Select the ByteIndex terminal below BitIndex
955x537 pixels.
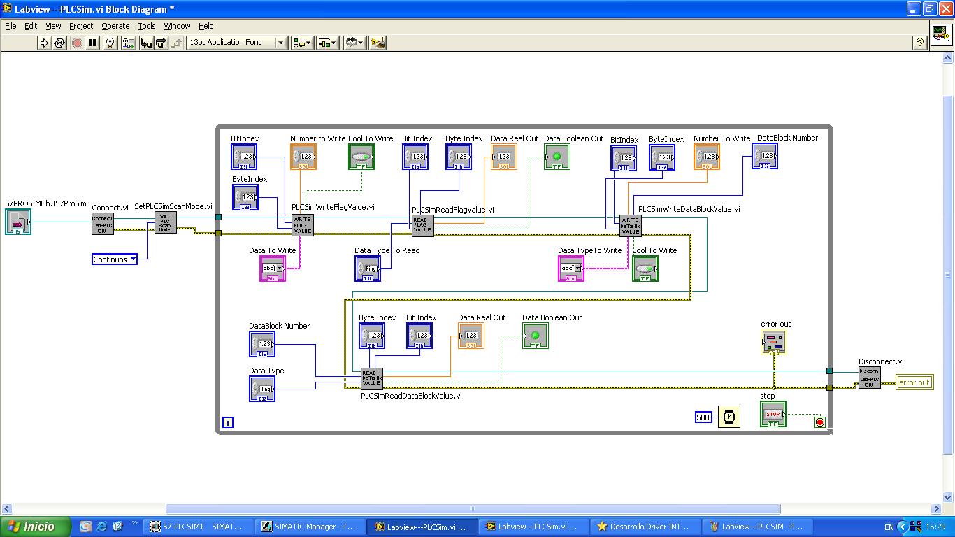tap(245, 197)
